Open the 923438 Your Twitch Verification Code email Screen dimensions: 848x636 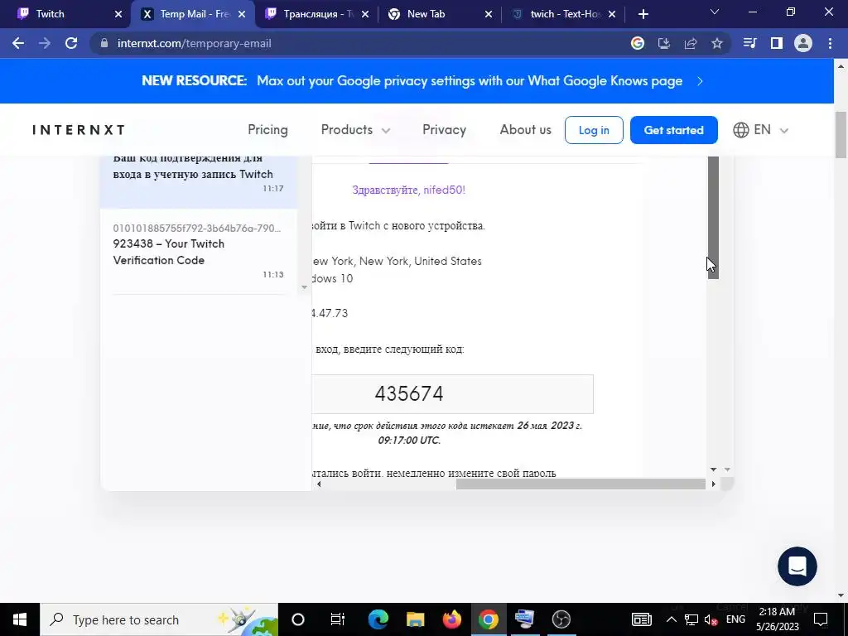199,252
